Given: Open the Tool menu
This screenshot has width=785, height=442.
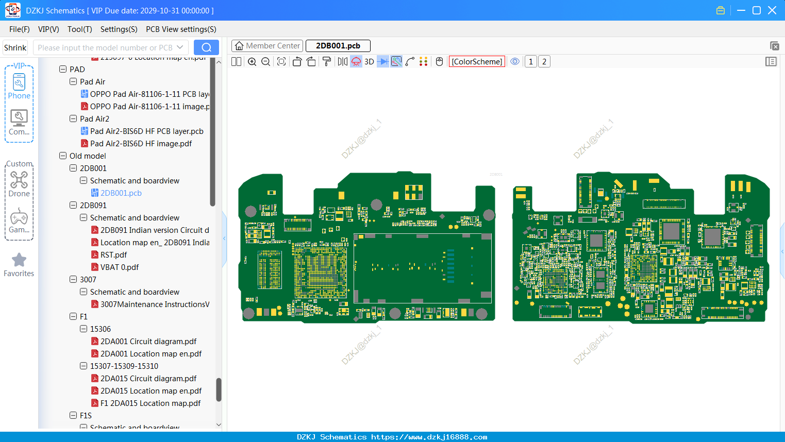Looking at the screenshot, I should [79, 29].
